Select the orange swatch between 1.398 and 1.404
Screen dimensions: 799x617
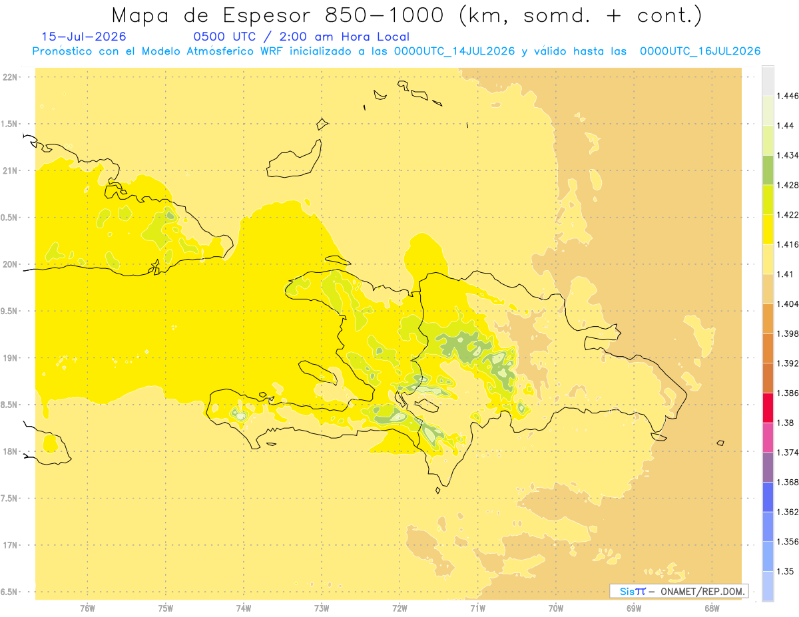point(768,318)
